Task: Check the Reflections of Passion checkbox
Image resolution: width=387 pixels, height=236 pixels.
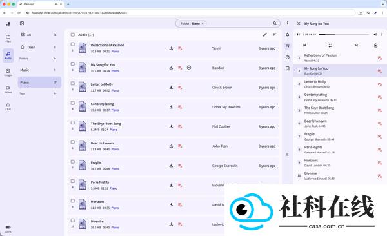Action: [x=72, y=44]
